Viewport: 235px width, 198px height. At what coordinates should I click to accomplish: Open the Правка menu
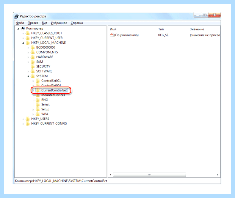click(x=33, y=23)
